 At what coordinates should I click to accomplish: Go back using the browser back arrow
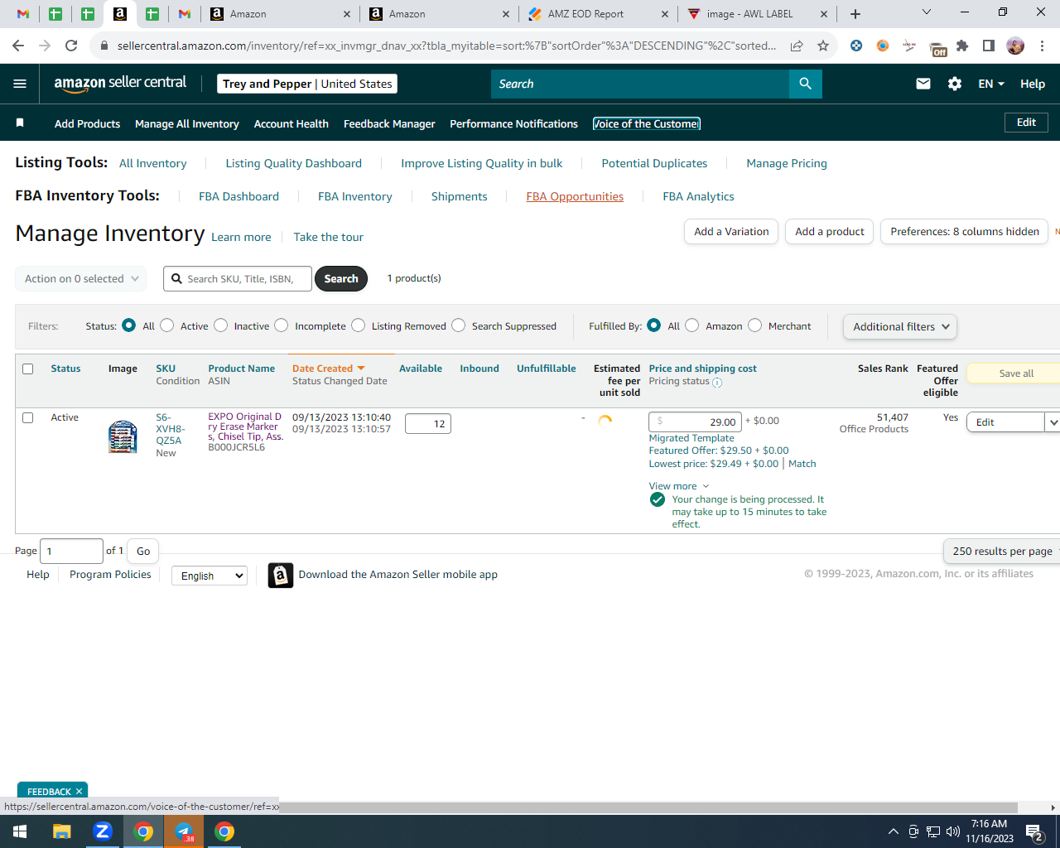click(x=18, y=46)
